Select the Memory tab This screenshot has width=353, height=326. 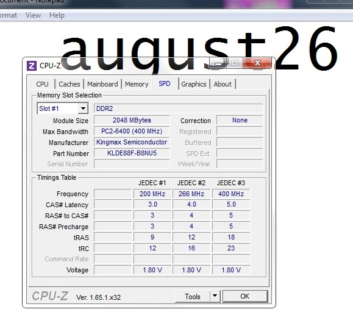click(x=137, y=84)
